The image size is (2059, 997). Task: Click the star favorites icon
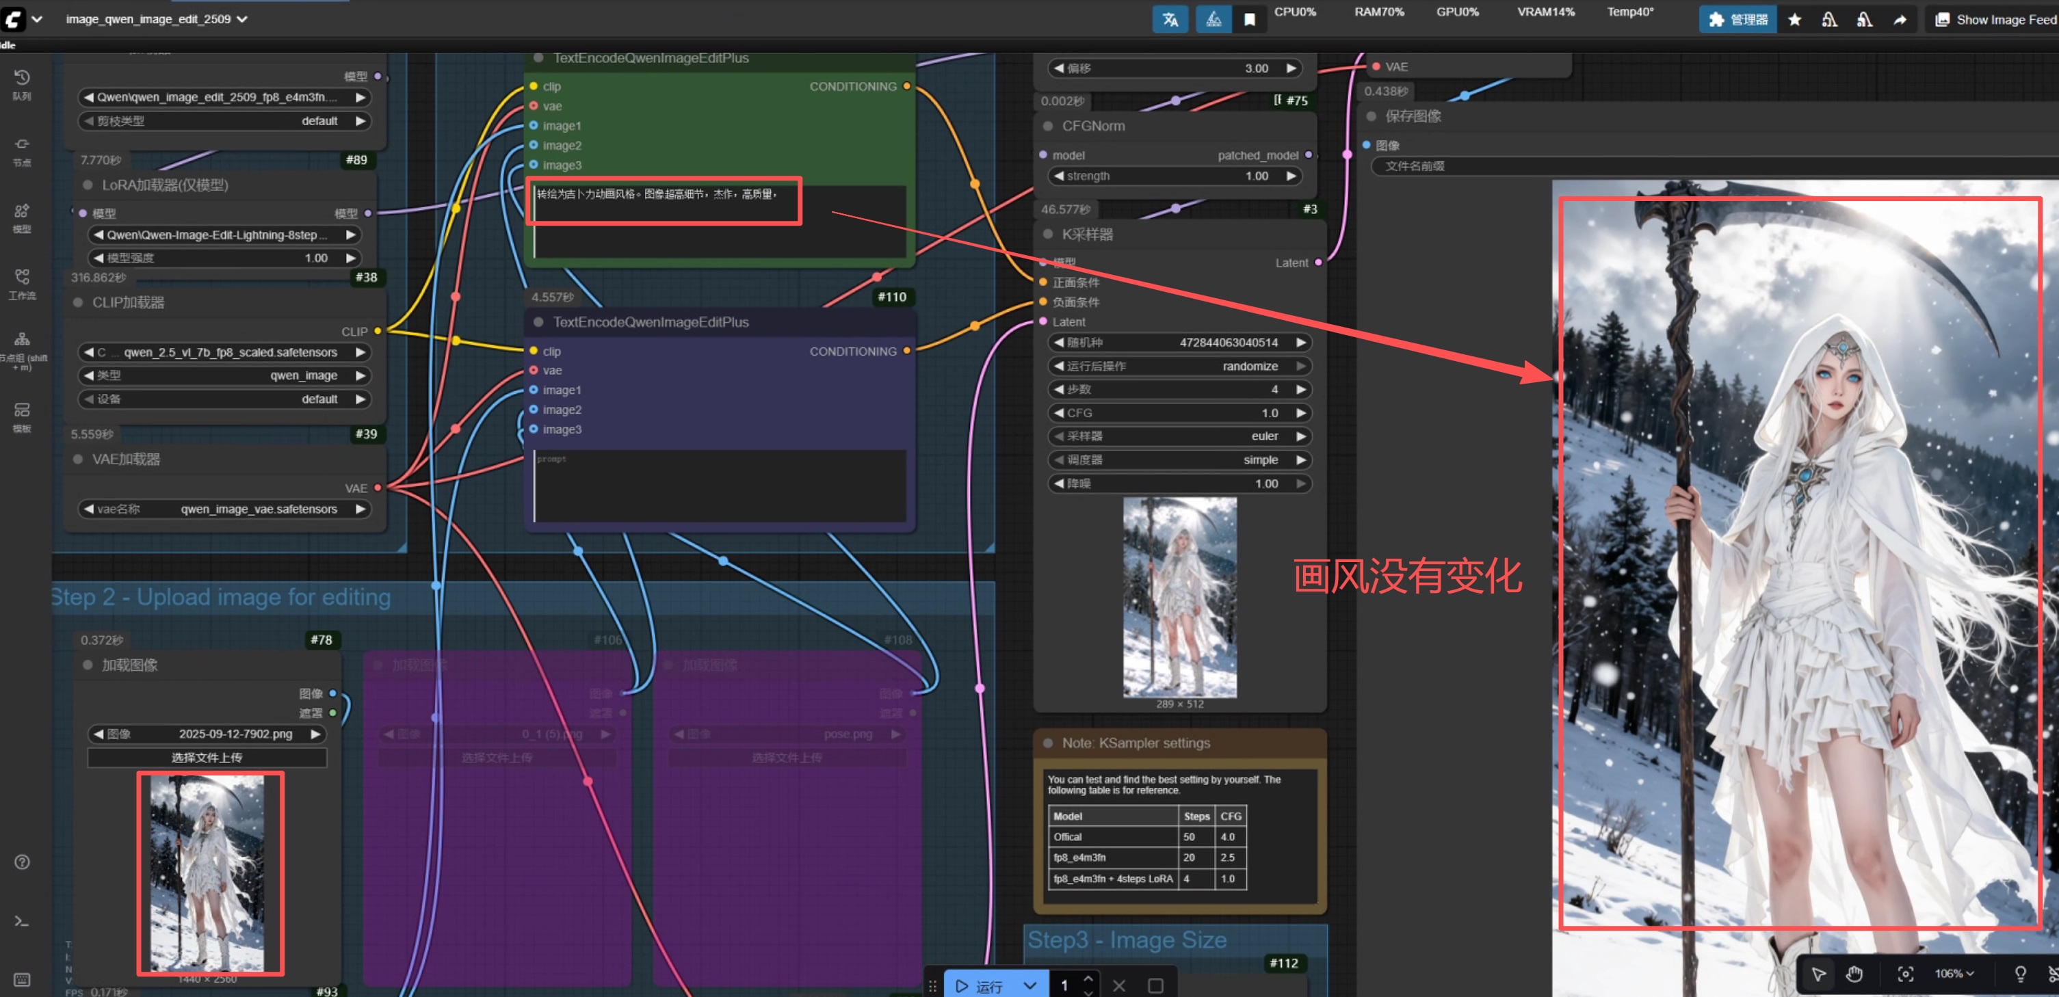click(x=1794, y=19)
